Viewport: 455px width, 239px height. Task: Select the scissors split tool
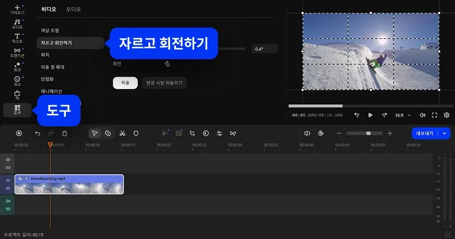pos(122,134)
